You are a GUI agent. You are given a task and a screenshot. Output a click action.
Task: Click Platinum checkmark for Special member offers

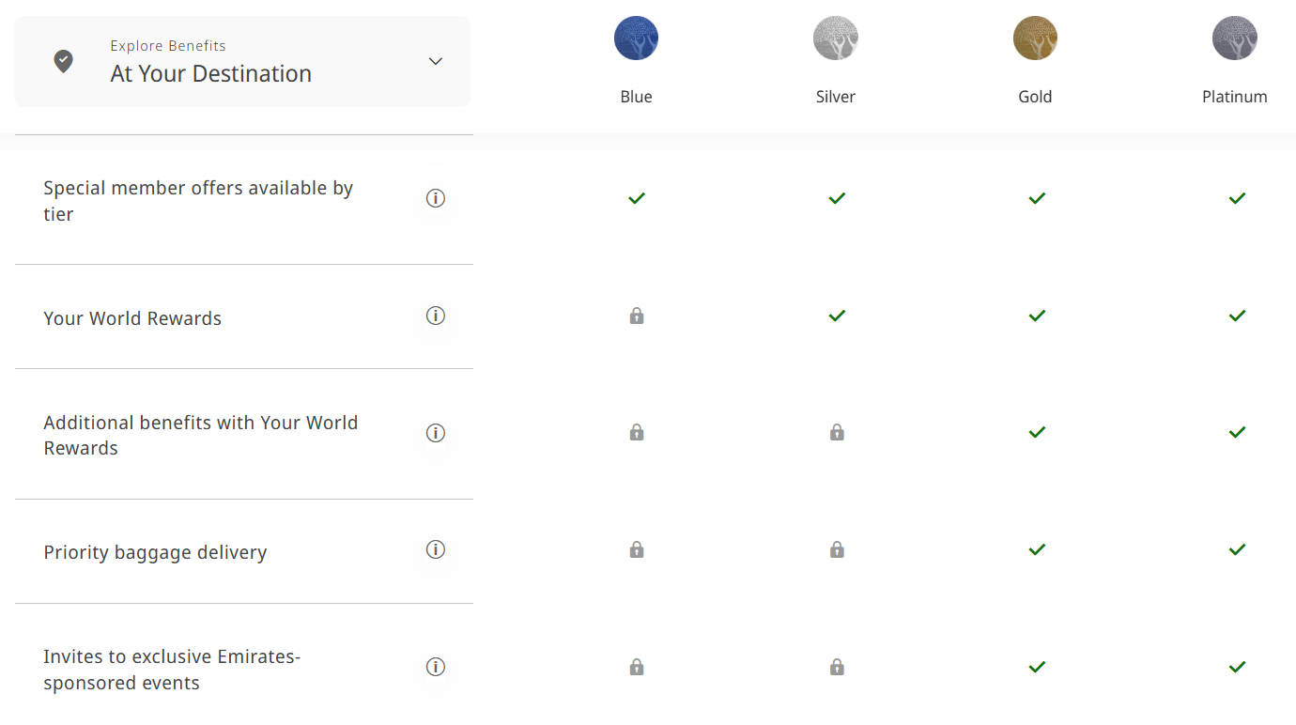(1237, 198)
